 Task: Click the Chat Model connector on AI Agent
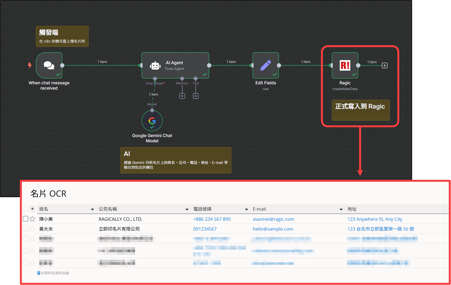click(x=155, y=79)
